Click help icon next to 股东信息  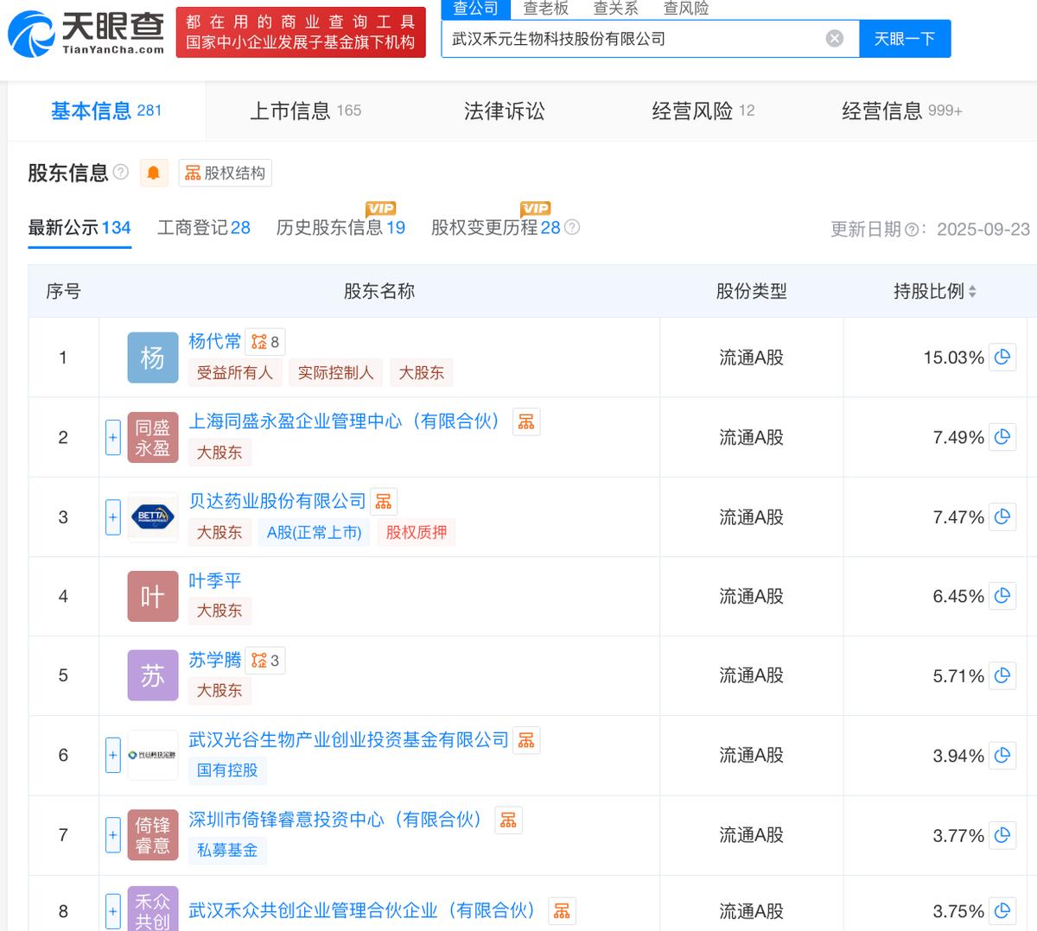[121, 172]
